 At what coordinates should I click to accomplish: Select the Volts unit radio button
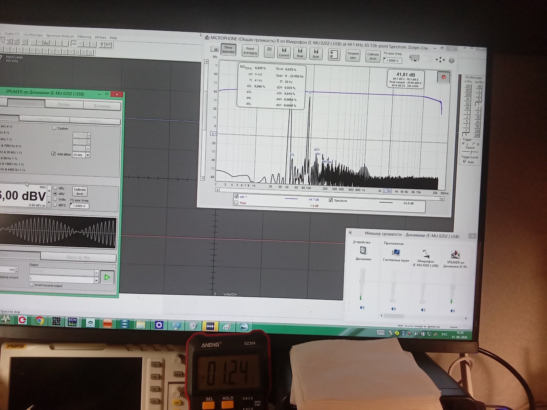coord(55,199)
